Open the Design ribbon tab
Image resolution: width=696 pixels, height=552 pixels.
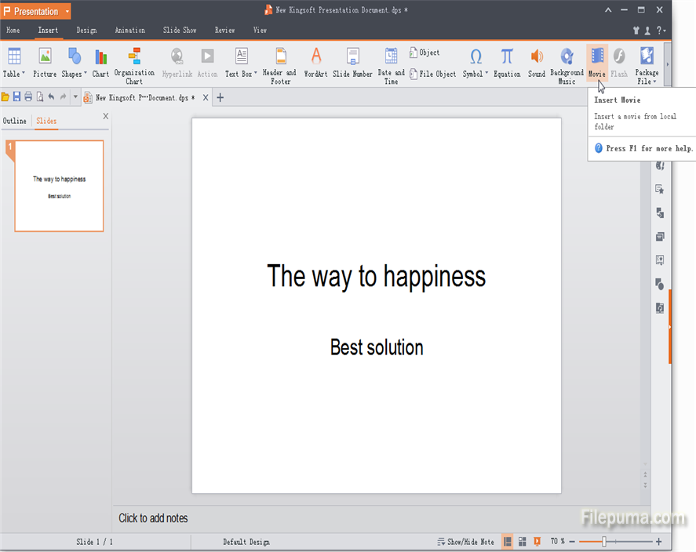click(x=86, y=31)
